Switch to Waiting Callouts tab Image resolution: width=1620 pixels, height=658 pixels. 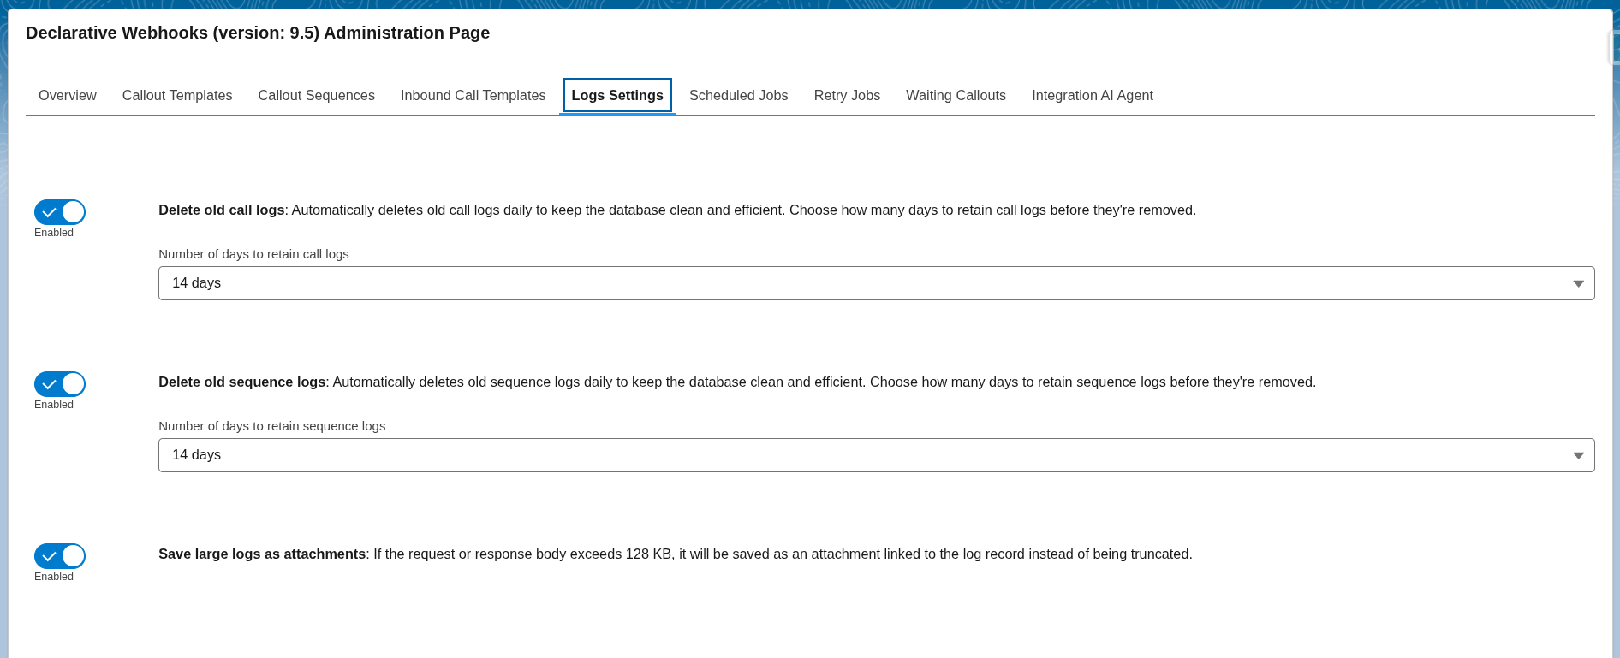956,96
